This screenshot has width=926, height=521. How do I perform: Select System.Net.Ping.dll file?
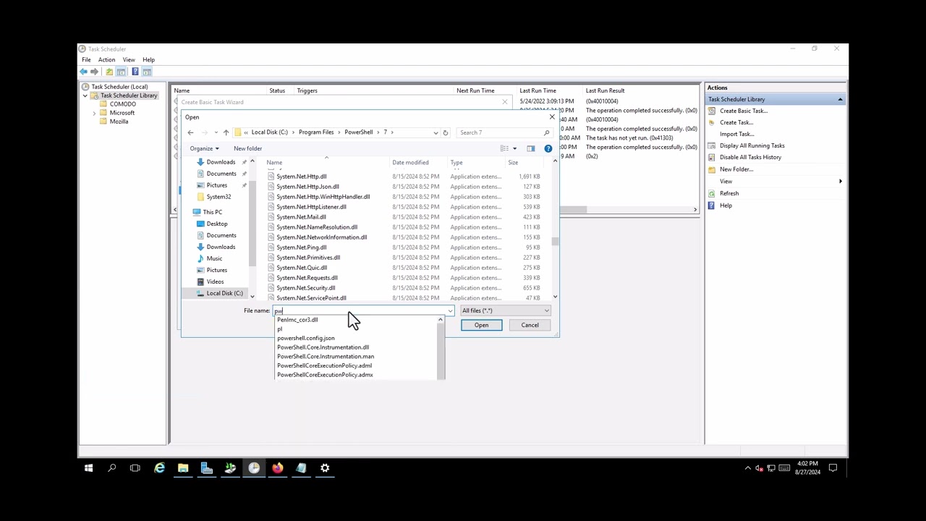(301, 247)
